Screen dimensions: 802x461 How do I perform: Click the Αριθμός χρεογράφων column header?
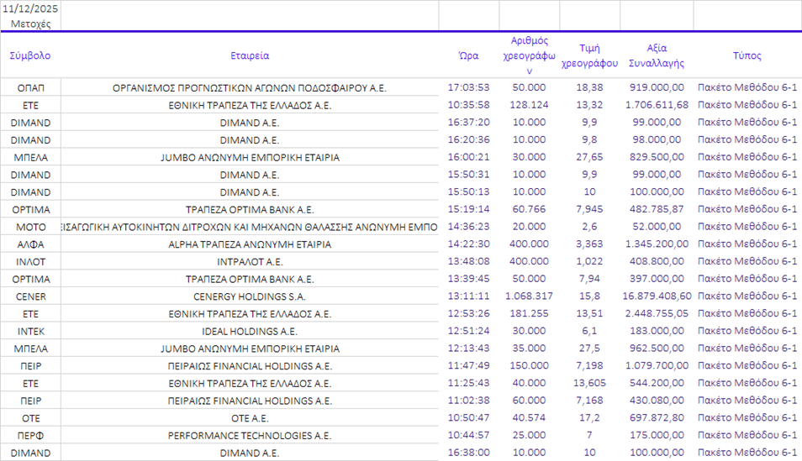(x=529, y=56)
